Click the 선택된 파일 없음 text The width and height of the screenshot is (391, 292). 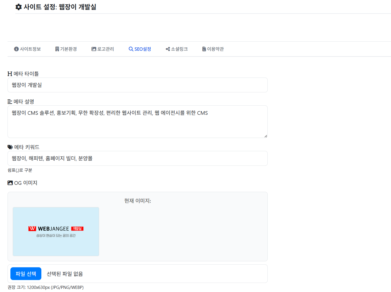pos(65,274)
